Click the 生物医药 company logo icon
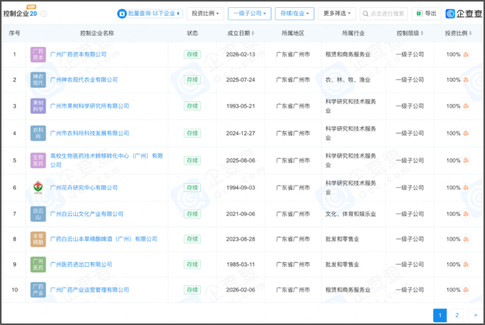Image resolution: width=485 pixels, height=325 pixels. click(38, 160)
